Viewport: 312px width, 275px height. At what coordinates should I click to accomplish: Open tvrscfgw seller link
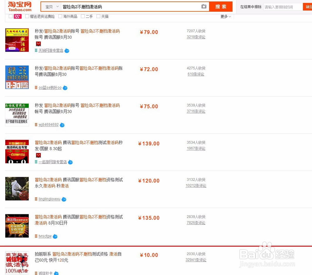pyautogui.click(x=45, y=236)
